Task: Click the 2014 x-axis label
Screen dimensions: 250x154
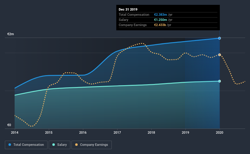Action: pos(15,132)
